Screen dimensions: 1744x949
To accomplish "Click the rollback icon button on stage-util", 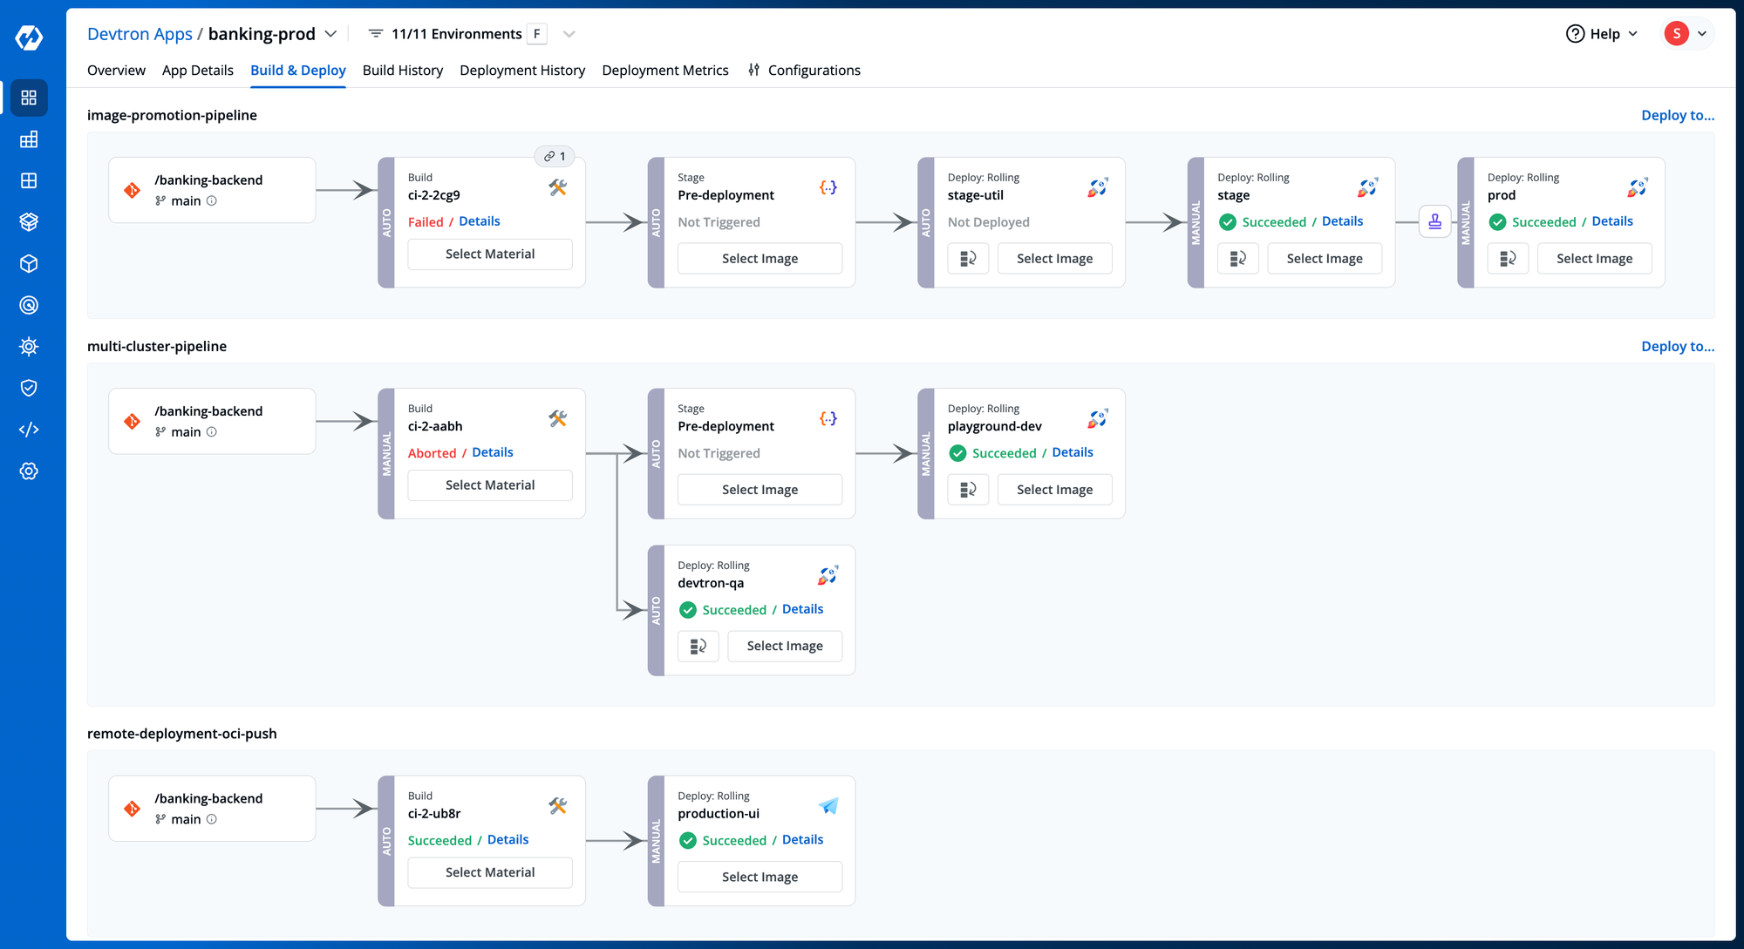I will coord(968,259).
